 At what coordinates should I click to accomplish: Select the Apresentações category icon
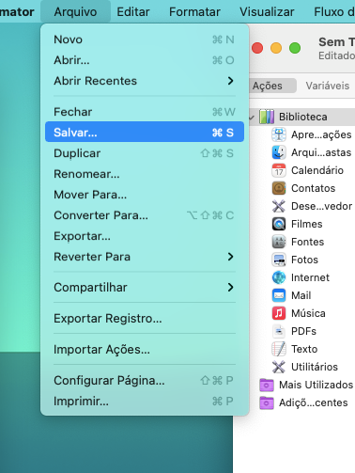(279, 134)
